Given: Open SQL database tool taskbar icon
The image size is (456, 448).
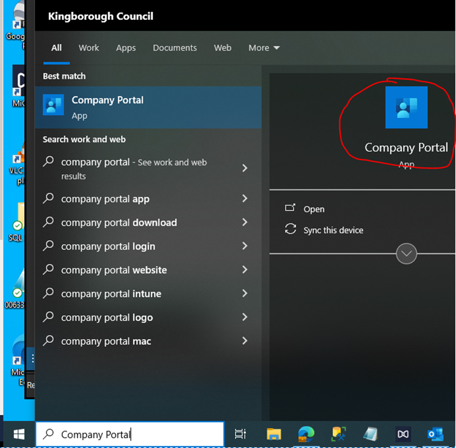Looking at the screenshot, I should (x=339, y=434).
